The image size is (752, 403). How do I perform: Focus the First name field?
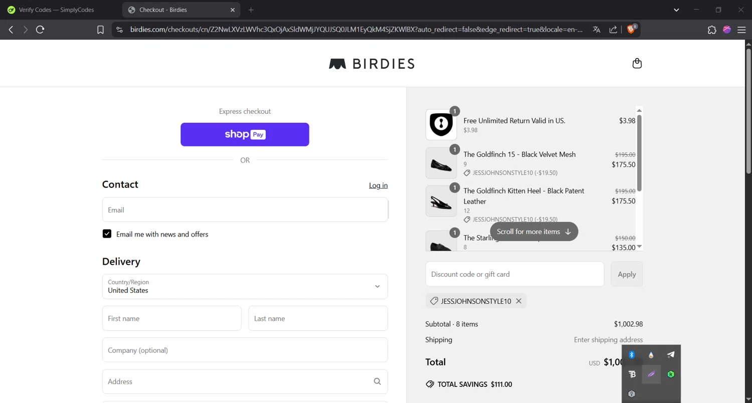171,318
